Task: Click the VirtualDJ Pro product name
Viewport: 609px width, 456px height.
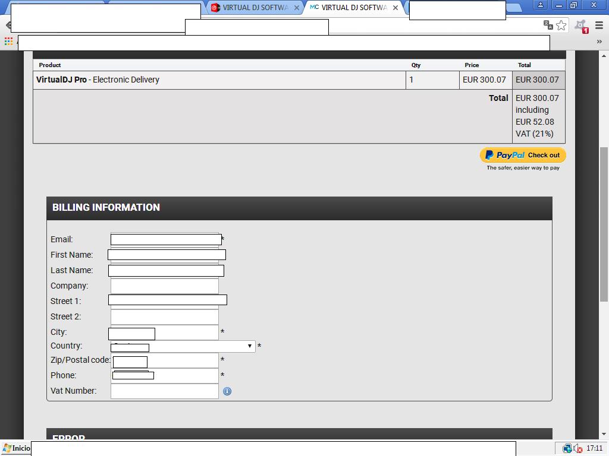Action: coord(61,80)
